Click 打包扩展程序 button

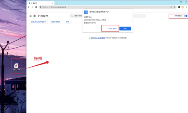click(x=56, y=22)
